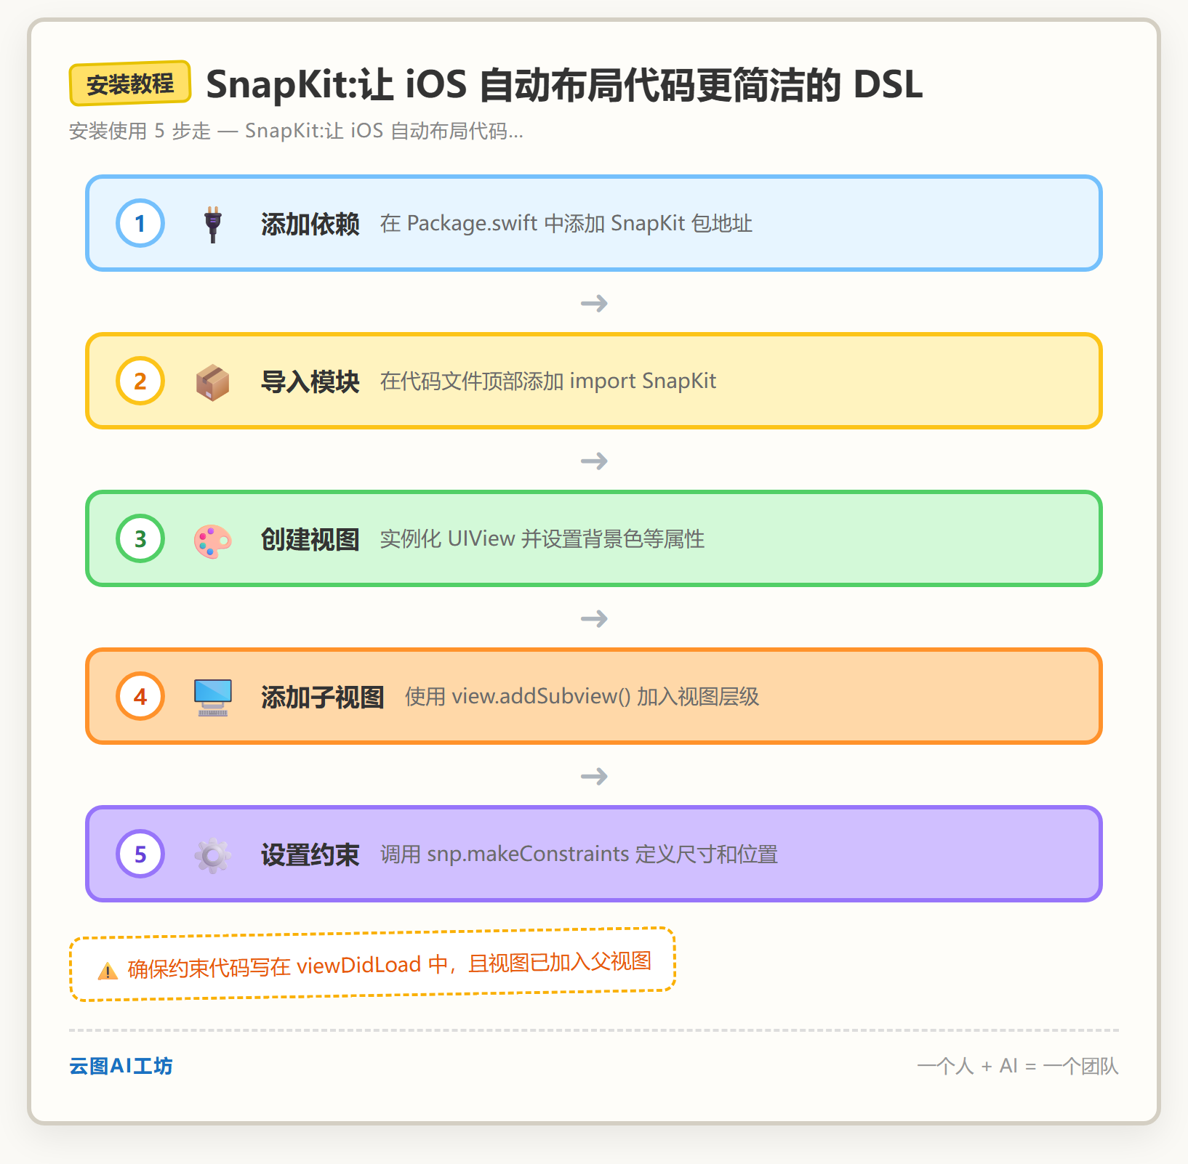Click the text 使用 view.addSubview() 加入视图层级

582,696
